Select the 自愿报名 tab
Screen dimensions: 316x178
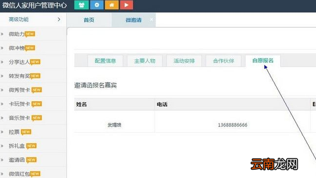coord(263,61)
